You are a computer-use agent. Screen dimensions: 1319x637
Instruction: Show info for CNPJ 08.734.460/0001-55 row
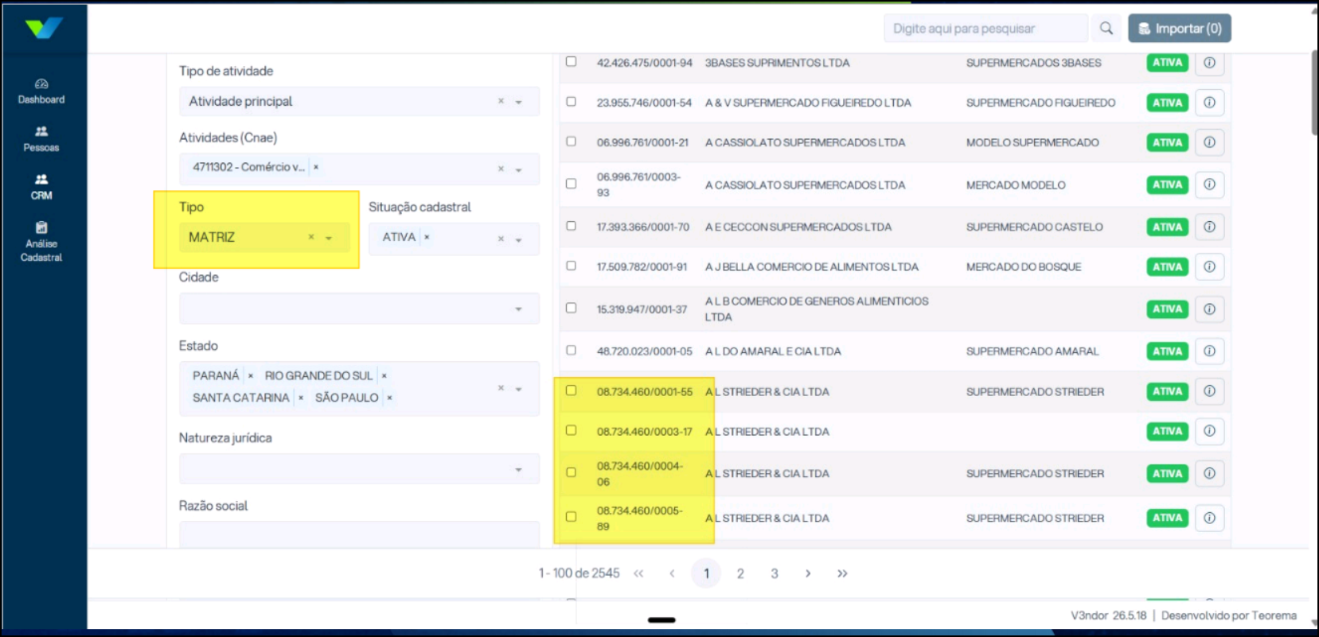pos(1209,391)
